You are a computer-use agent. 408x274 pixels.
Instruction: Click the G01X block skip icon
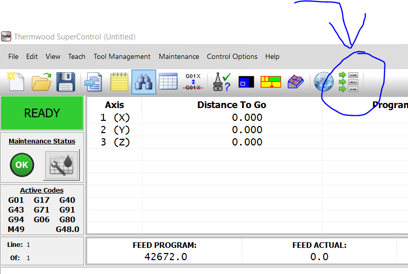tap(193, 82)
